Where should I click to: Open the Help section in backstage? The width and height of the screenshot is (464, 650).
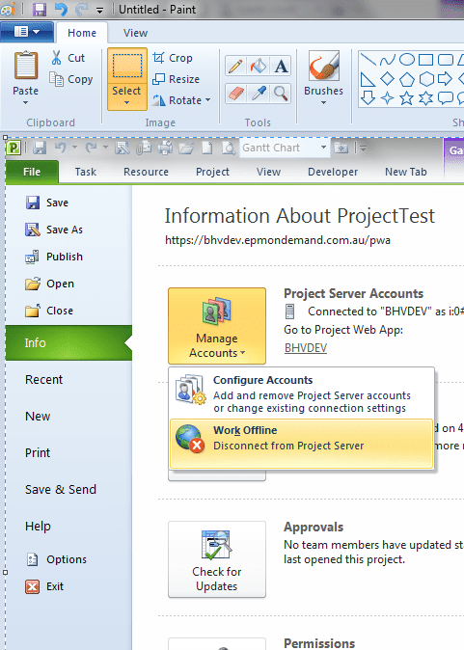pyautogui.click(x=38, y=526)
